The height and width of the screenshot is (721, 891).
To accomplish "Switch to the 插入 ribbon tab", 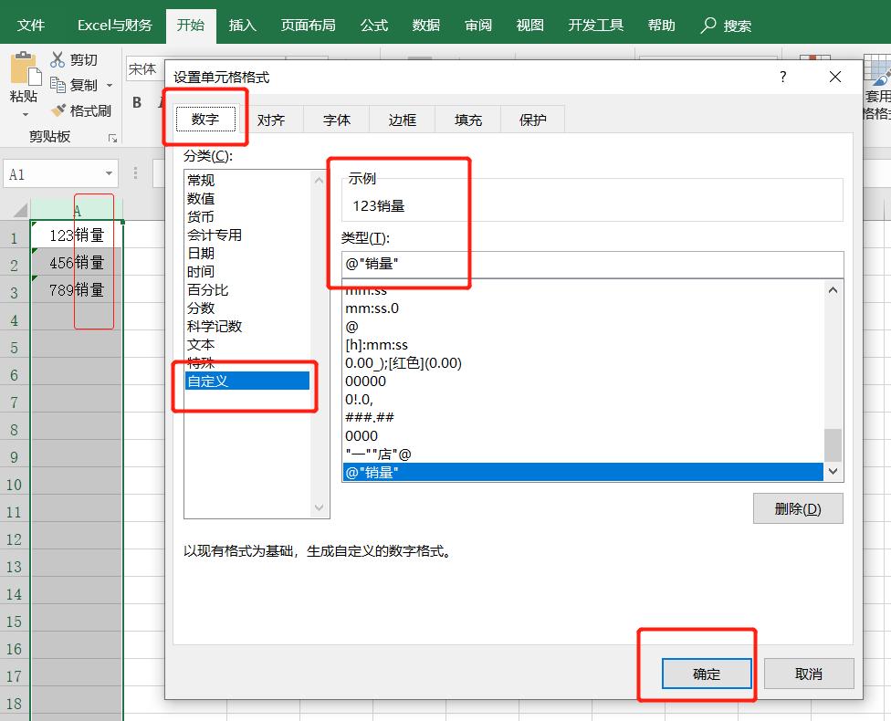I will point(242,26).
